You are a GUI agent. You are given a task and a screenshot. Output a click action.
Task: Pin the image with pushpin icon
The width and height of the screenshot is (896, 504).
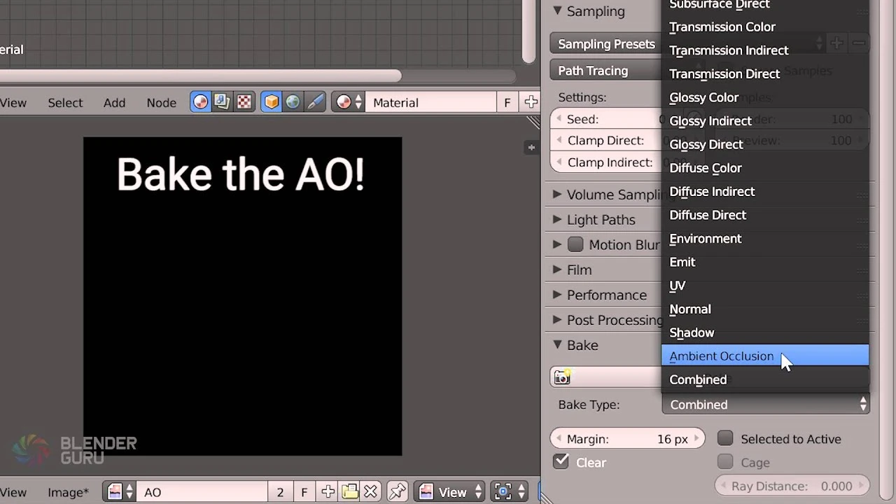coord(398,492)
